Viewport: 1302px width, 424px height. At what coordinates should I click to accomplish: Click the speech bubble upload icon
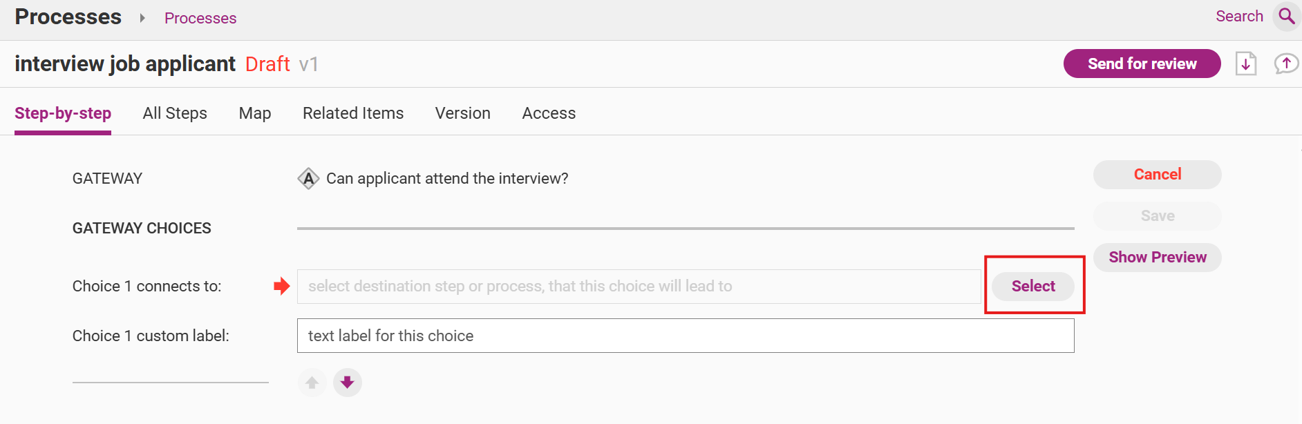point(1286,64)
